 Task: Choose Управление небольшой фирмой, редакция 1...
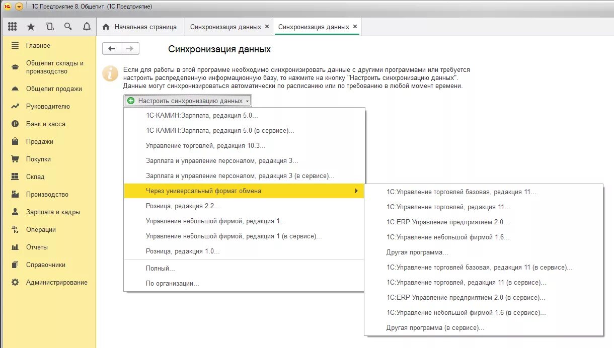[244, 221]
